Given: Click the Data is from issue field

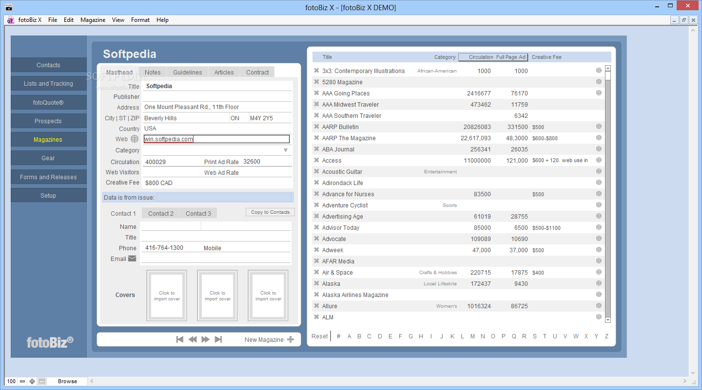Looking at the screenshot, I should click(x=224, y=197).
